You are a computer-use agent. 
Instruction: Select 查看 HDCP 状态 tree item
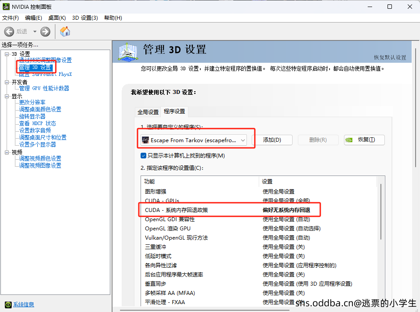(x=37, y=123)
